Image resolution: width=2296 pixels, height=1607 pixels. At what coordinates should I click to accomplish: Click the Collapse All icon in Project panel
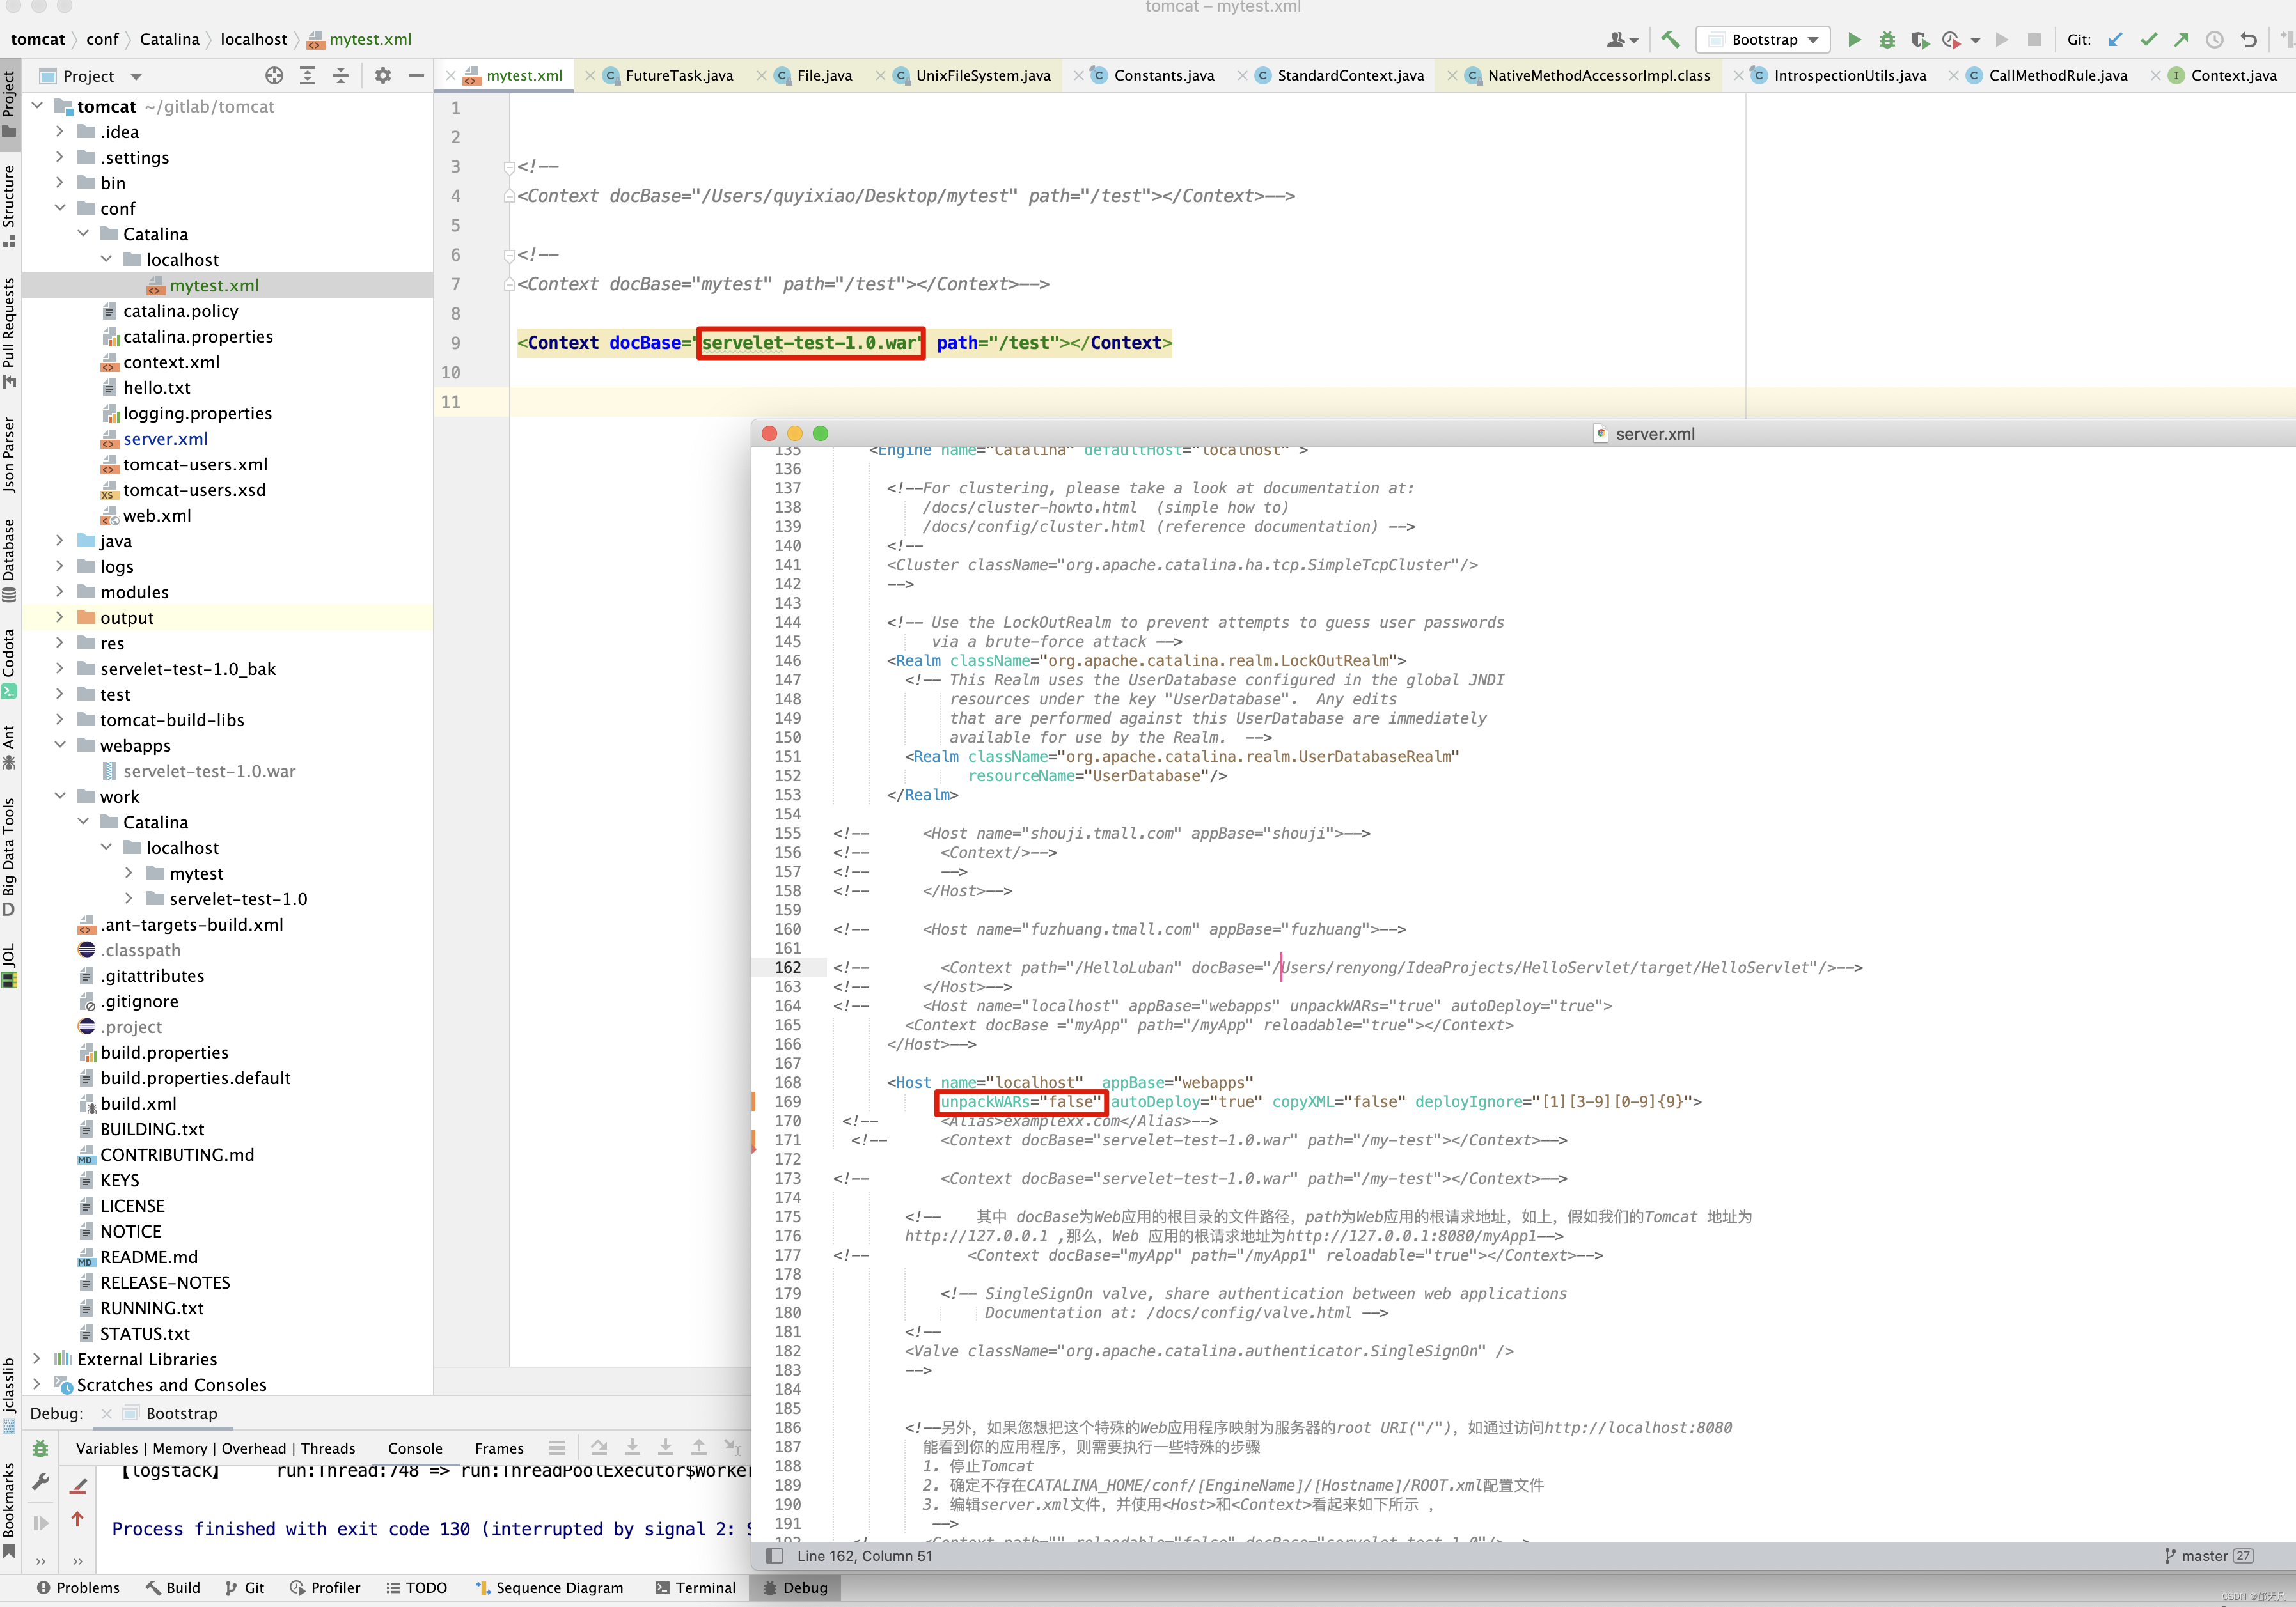coord(341,76)
